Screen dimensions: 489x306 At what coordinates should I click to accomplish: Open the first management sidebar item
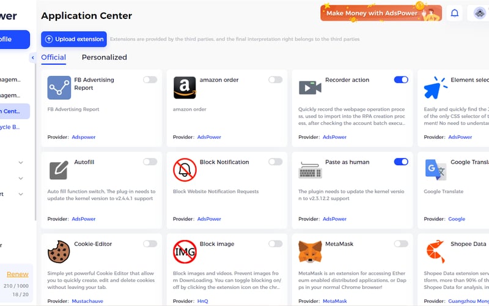[10, 80]
